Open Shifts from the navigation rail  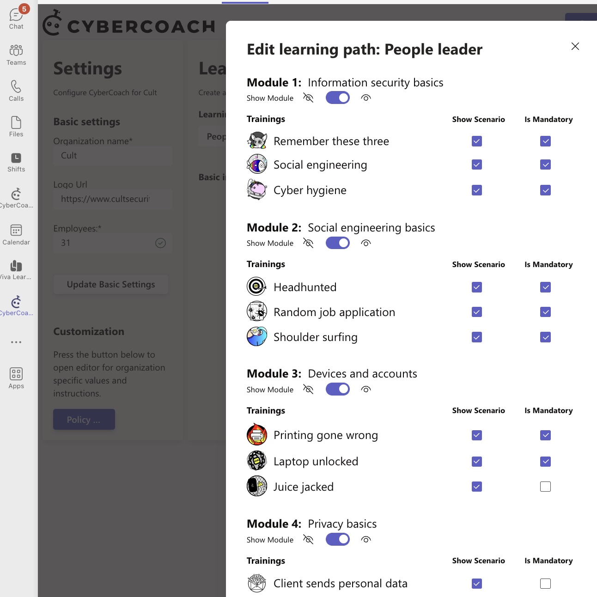16,159
